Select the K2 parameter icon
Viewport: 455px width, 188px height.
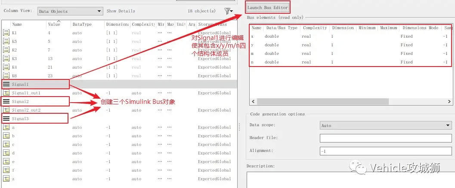click(6, 50)
